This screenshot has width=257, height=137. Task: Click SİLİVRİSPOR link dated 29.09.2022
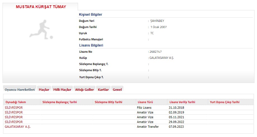[x=14, y=122]
